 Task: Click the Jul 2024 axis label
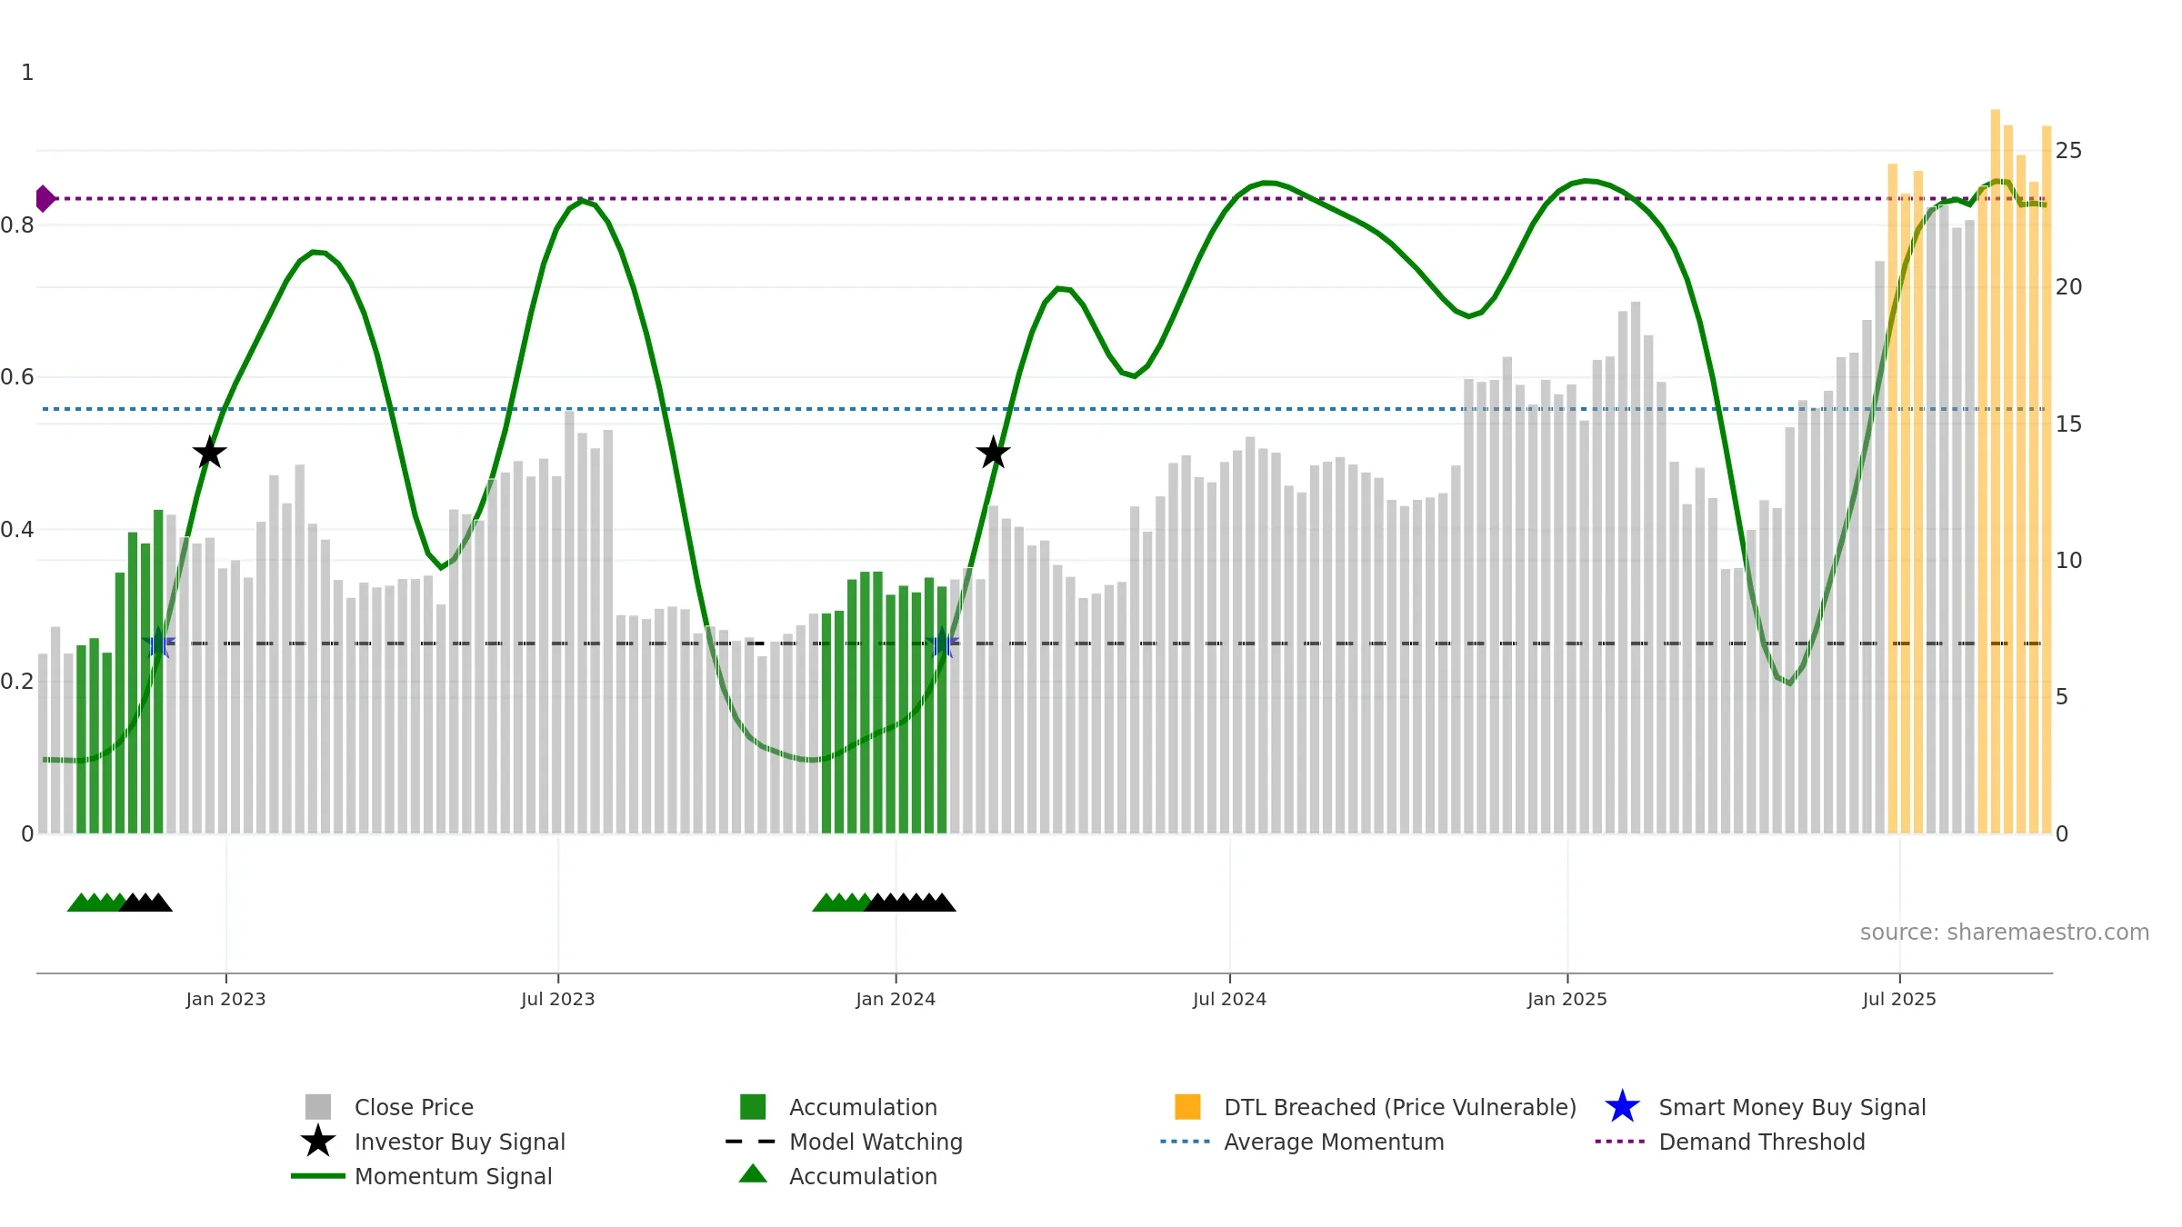click(x=1229, y=999)
